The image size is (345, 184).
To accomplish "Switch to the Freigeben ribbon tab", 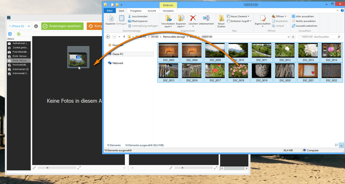I will pos(136,11).
